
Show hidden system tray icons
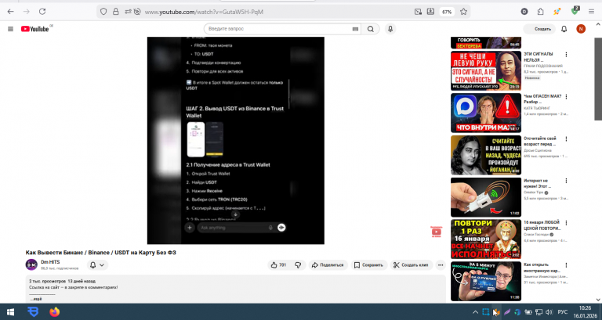pyautogui.click(x=475, y=312)
